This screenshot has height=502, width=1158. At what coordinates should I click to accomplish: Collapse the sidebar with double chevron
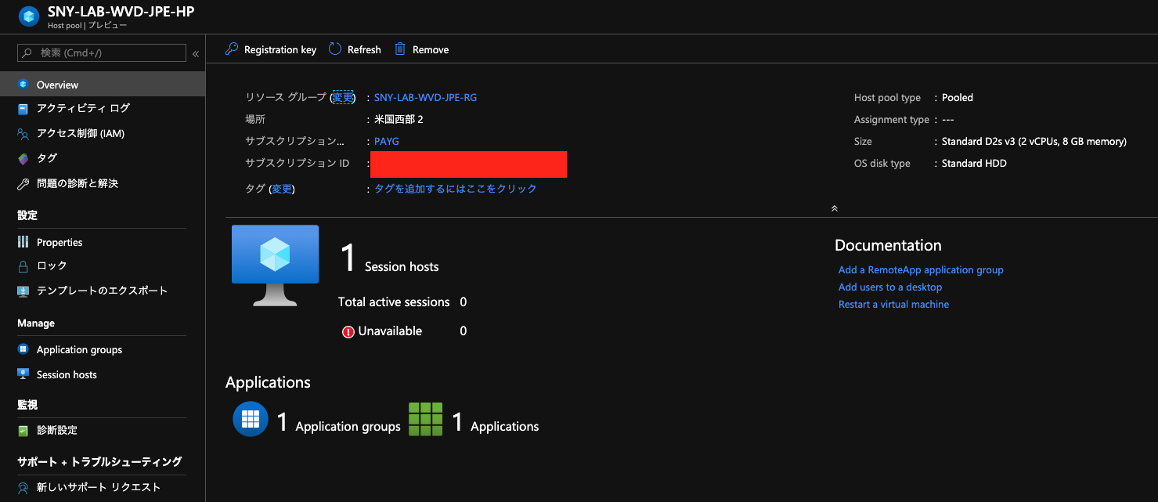pyautogui.click(x=196, y=53)
